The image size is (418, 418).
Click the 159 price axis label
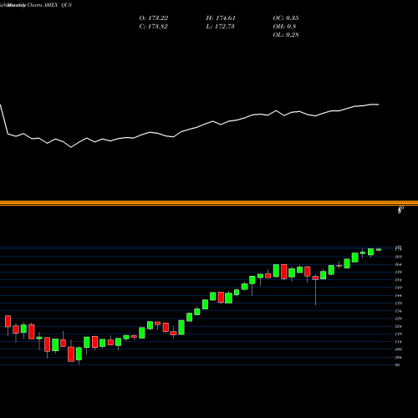[399, 272]
